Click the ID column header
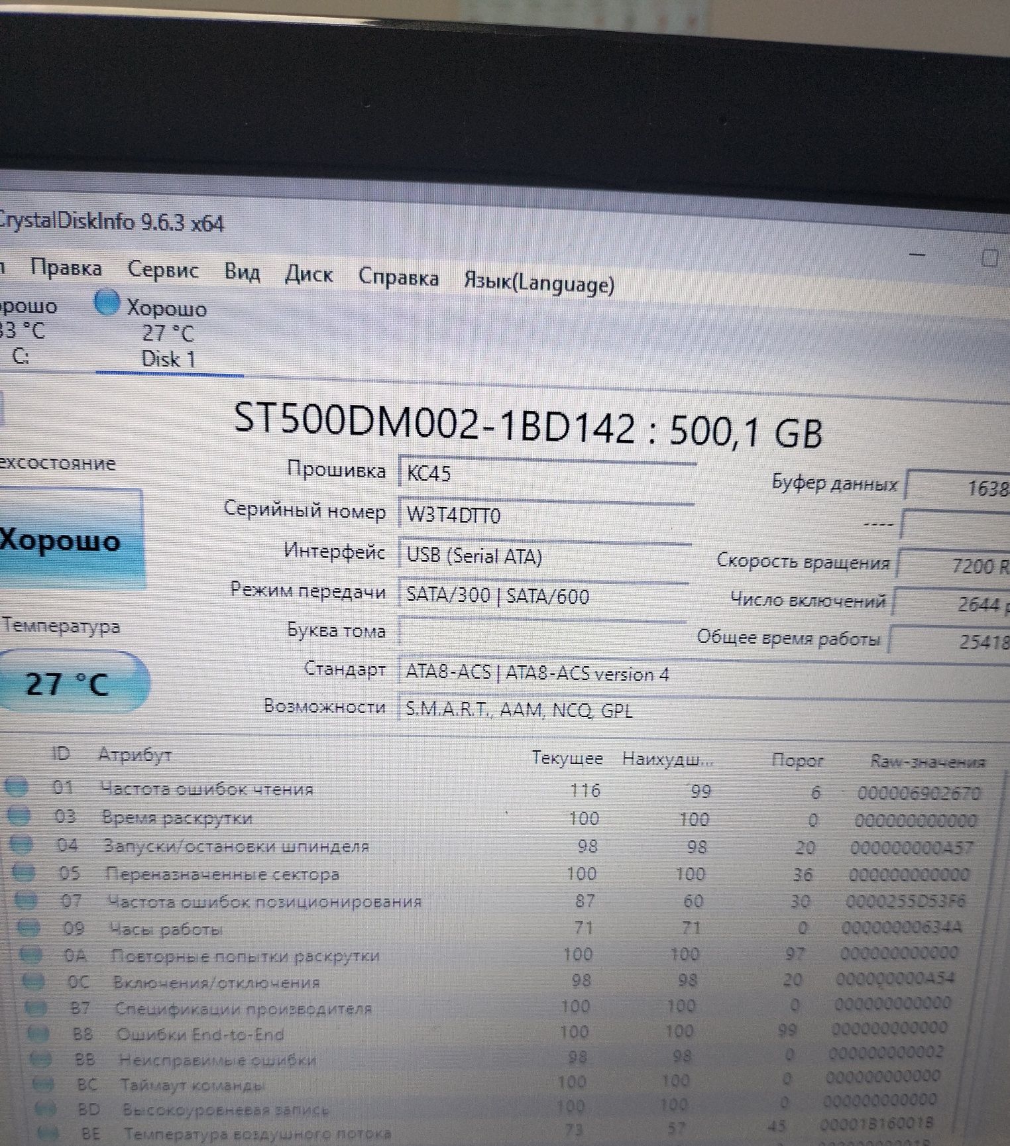Screen dimensions: 1010x1146 pos(61,753)
